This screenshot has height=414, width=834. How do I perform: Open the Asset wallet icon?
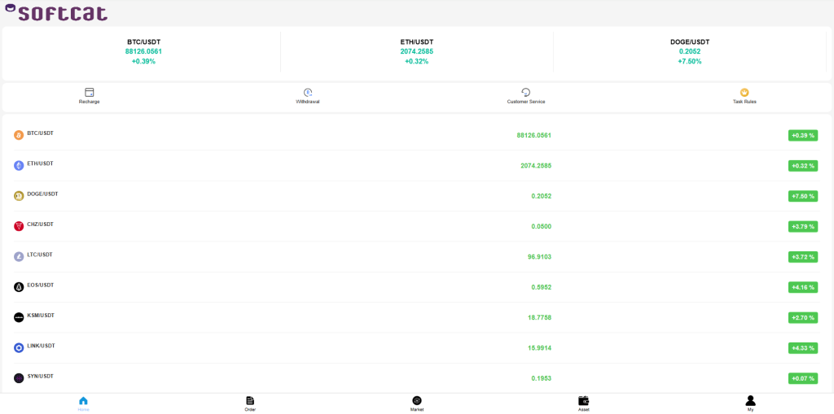click(583, 401)
